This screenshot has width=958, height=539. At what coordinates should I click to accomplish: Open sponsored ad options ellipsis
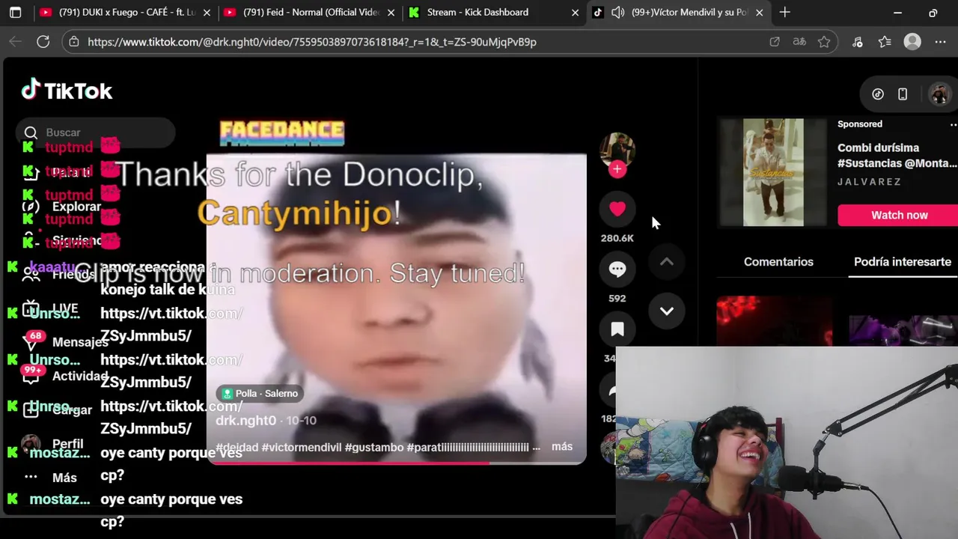953,124
